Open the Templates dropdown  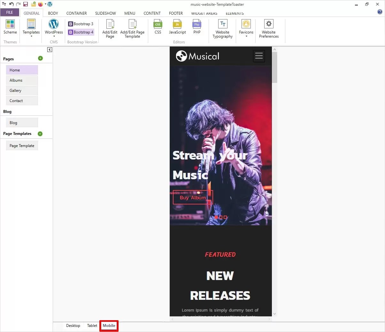pos(31,28)
